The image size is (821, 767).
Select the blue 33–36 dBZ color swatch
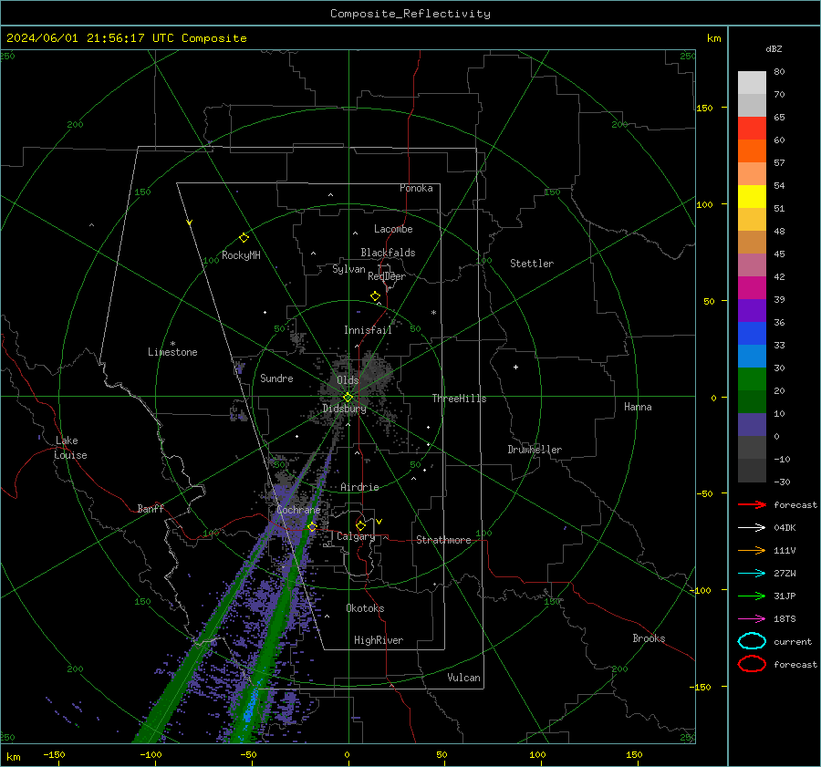click(x=752, y=333)
